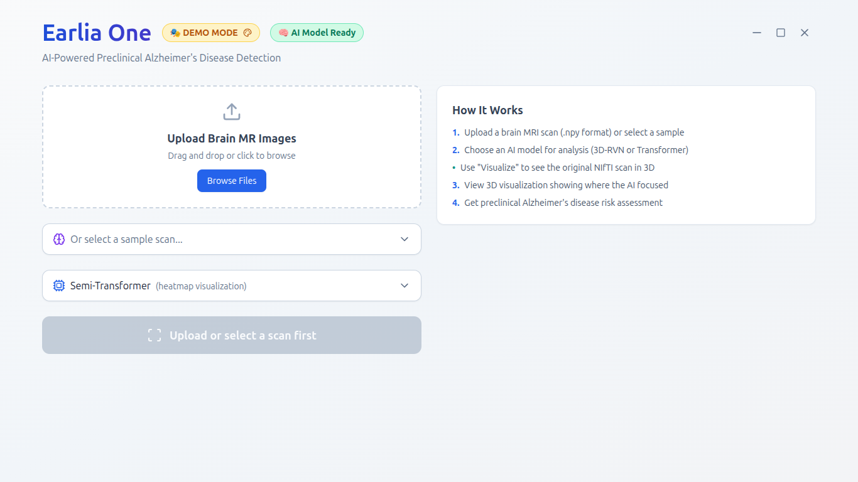Click the brain icon in the sample scan selector
The width and height of the screenshot is (858, 482).
tap(58, 239)
